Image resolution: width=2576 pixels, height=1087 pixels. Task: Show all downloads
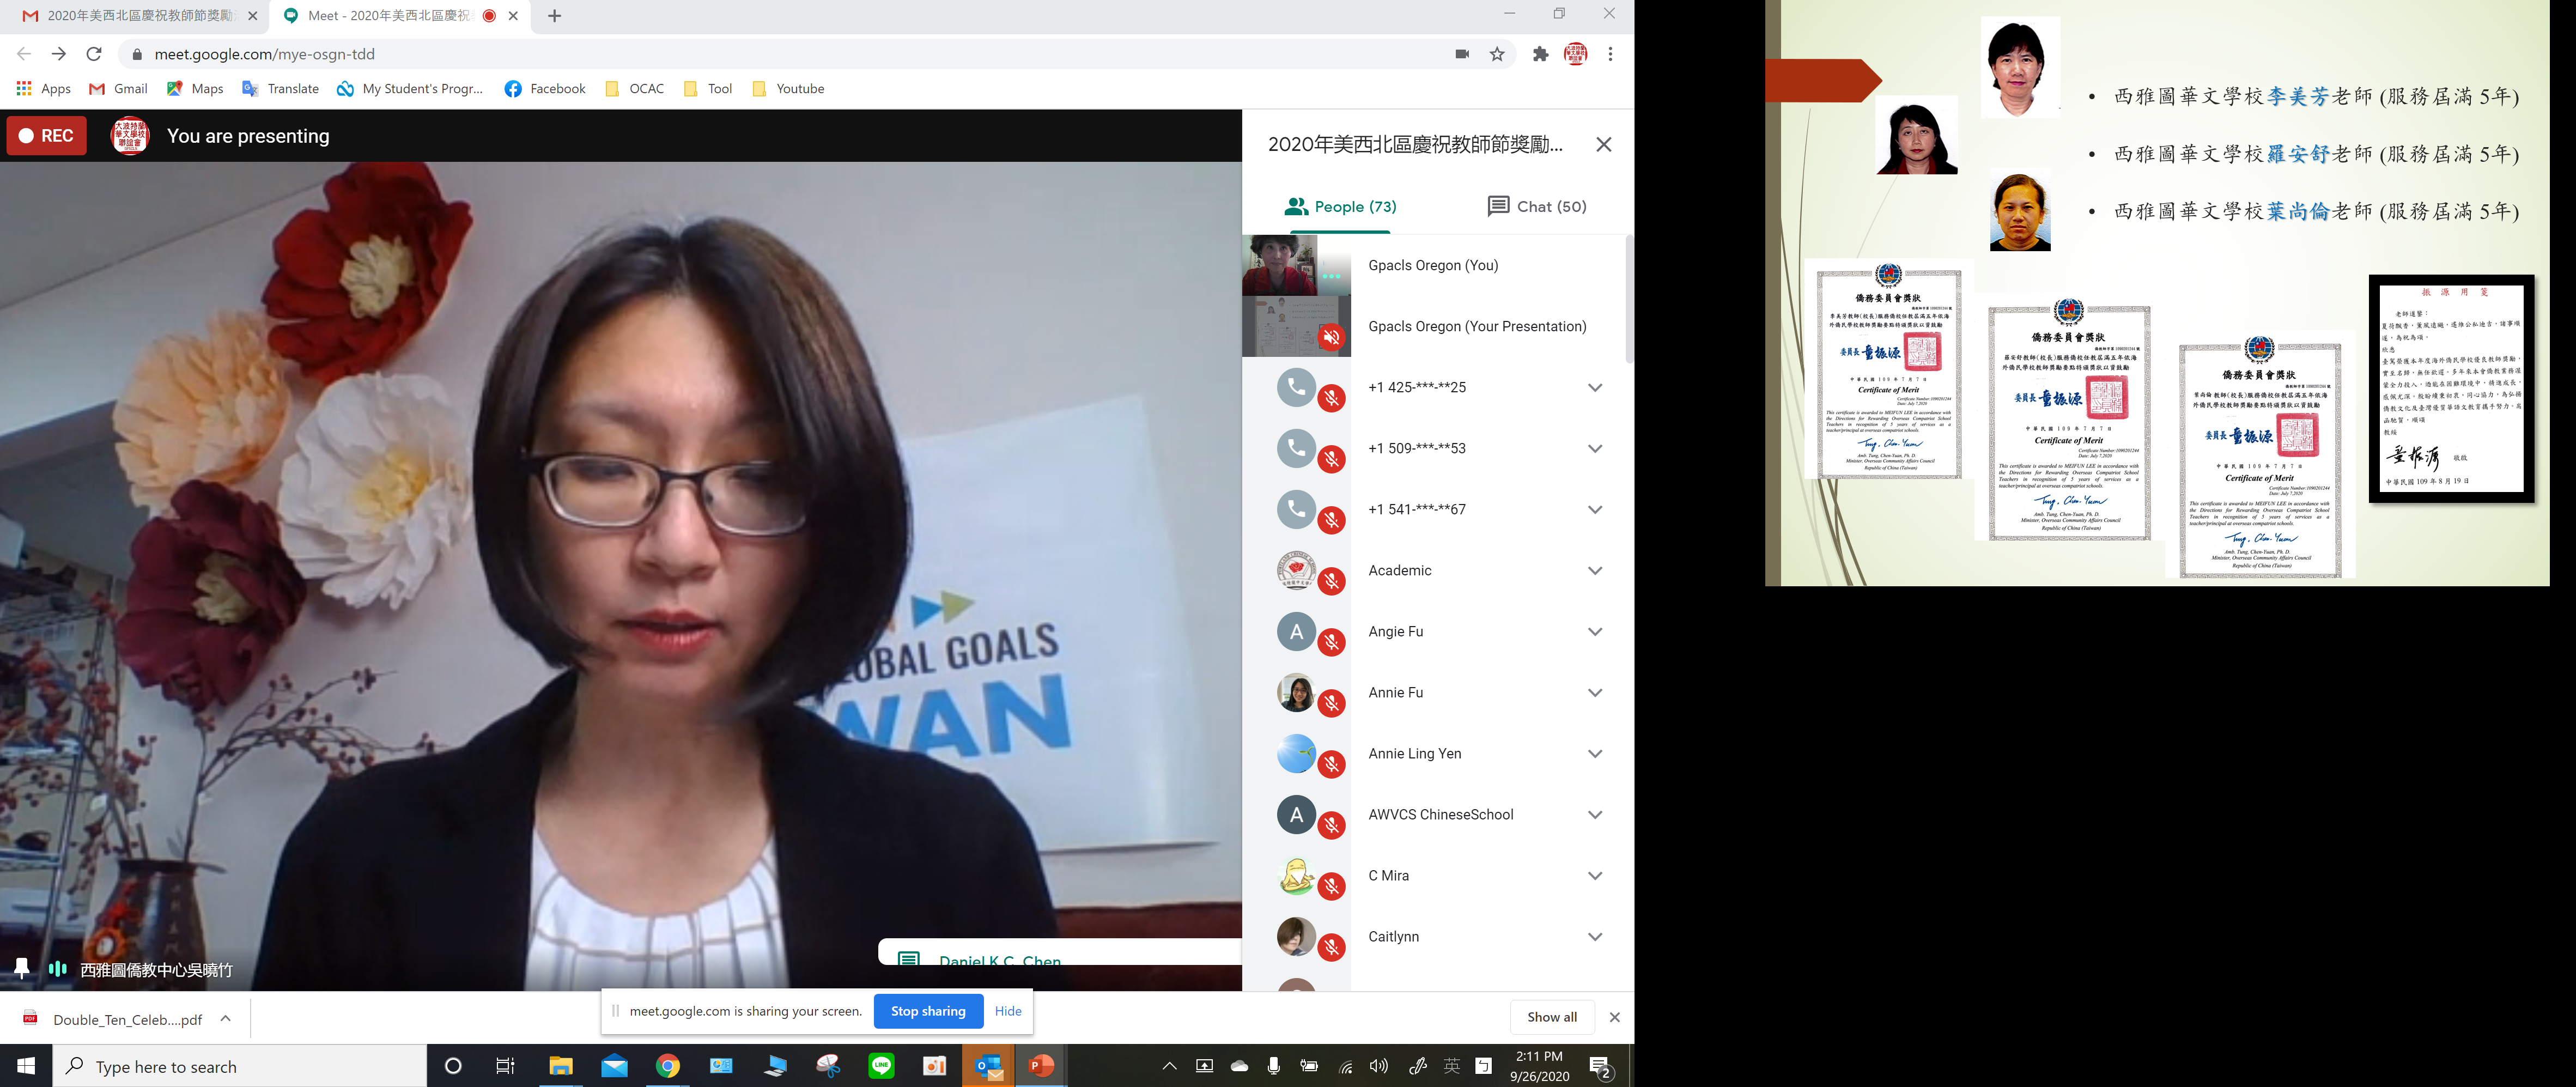1551,1017
